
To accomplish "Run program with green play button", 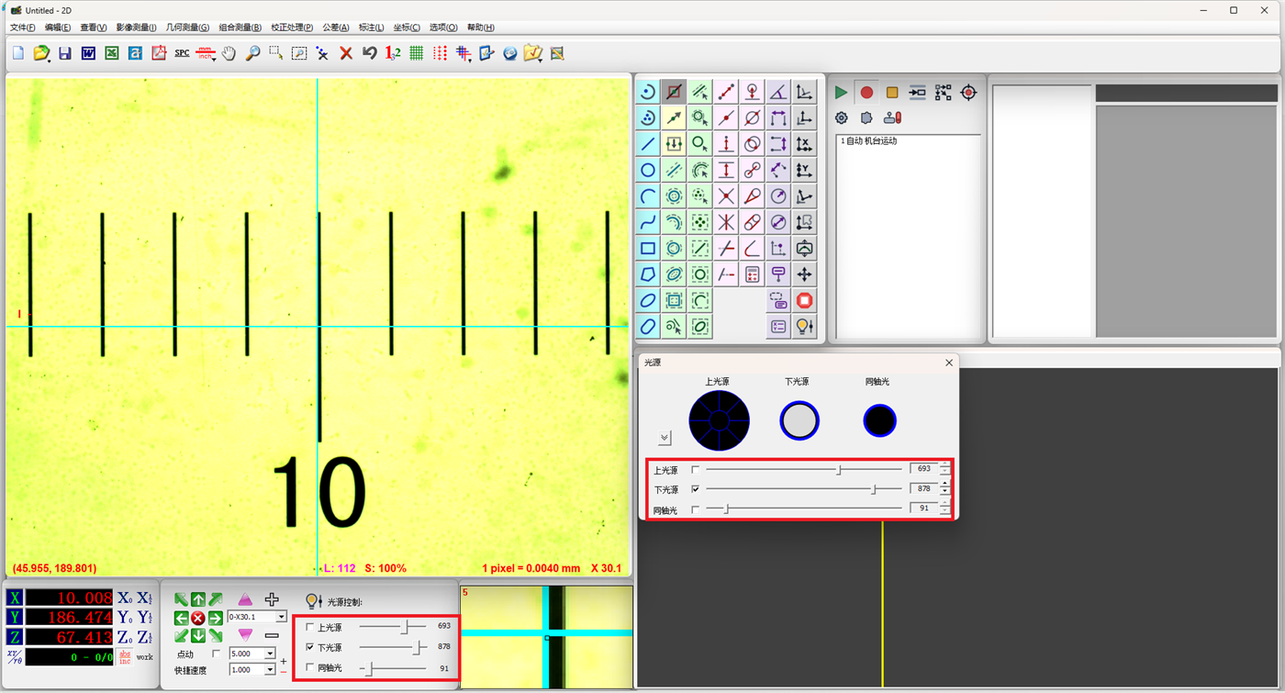I will click(841, 93).
